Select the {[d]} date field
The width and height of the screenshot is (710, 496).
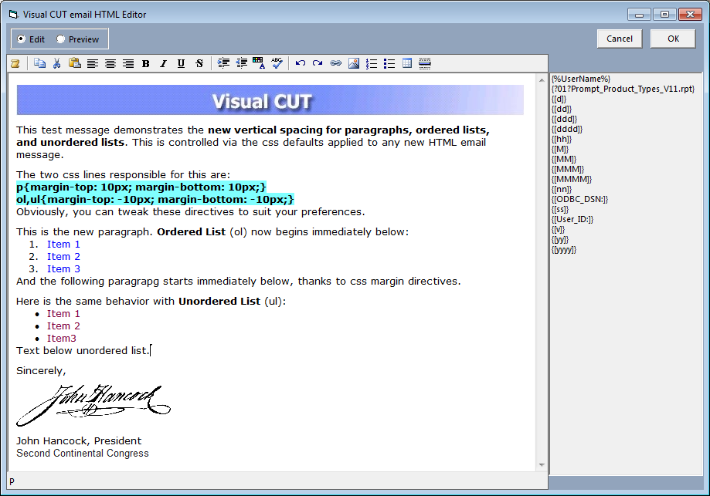pos(559,99)
